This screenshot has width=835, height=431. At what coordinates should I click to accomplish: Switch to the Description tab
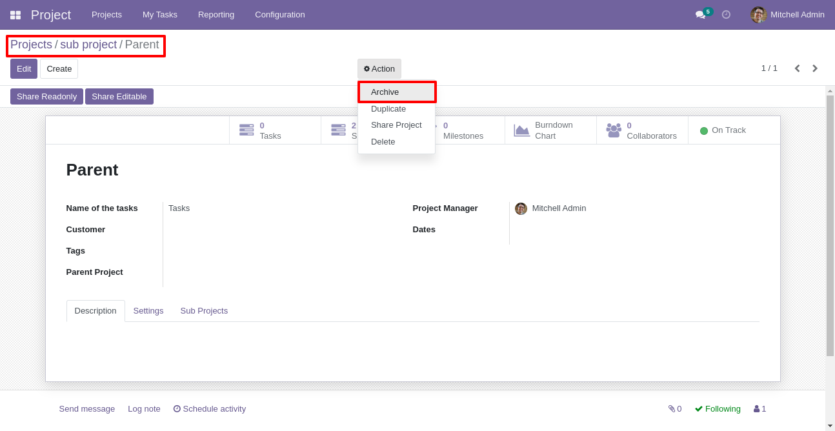[x=96, y=311]
